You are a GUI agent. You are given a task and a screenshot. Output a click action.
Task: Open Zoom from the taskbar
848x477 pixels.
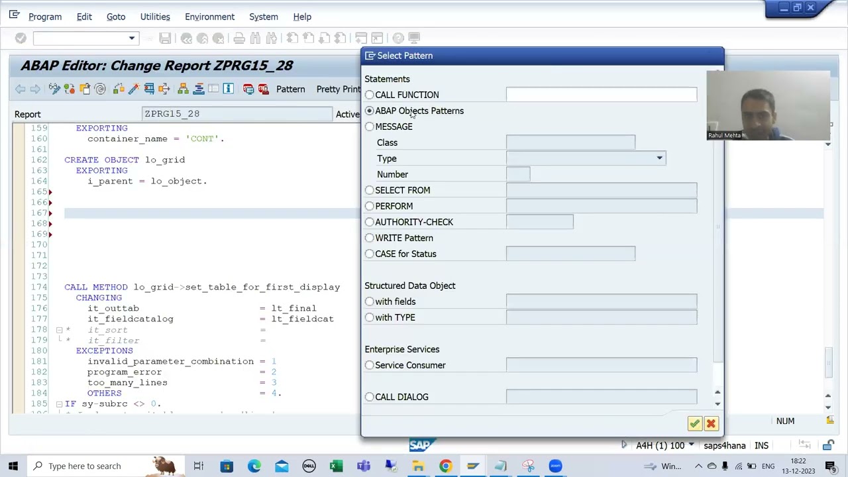(555, 466)
